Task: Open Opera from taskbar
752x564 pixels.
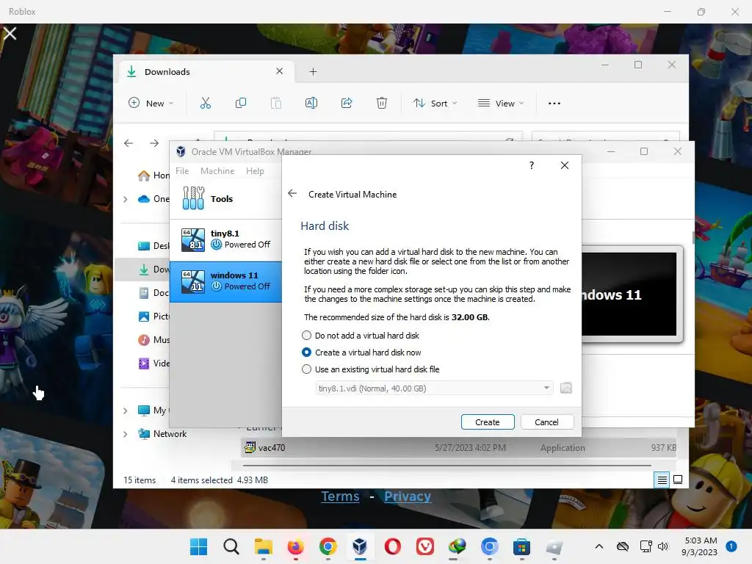Action: (x=392, y=546)
